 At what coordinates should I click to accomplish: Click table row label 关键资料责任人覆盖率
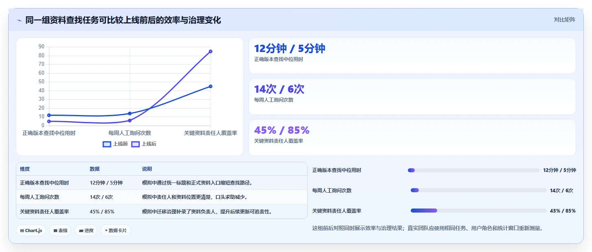click(x=44, y=211)
